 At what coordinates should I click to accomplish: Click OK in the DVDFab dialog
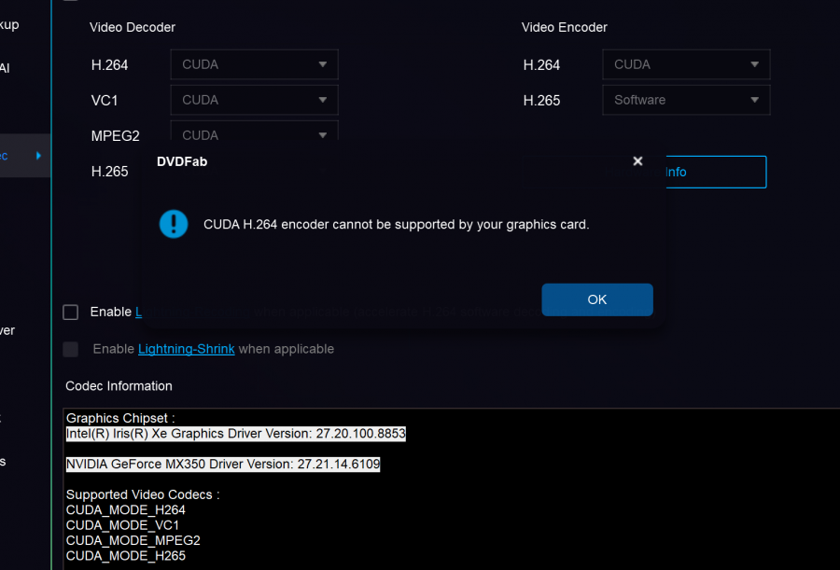point(596,299)
